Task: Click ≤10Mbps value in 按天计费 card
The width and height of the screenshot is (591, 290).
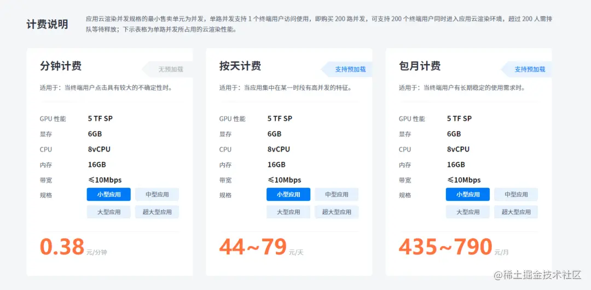Action: point(284,180)
